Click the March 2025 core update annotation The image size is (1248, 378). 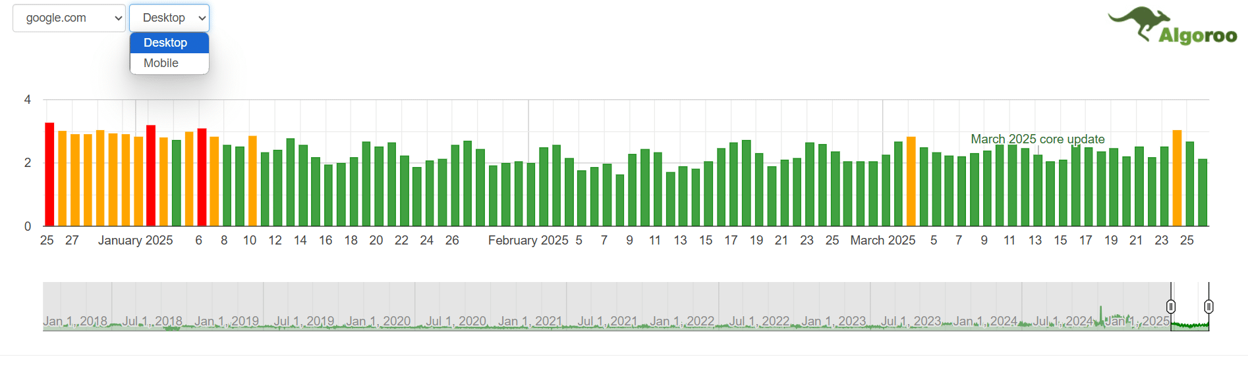pos(1037,139)
